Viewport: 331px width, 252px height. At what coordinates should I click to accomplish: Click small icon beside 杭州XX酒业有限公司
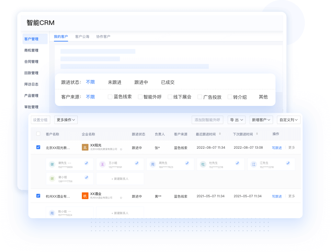[x=121, y=198]
